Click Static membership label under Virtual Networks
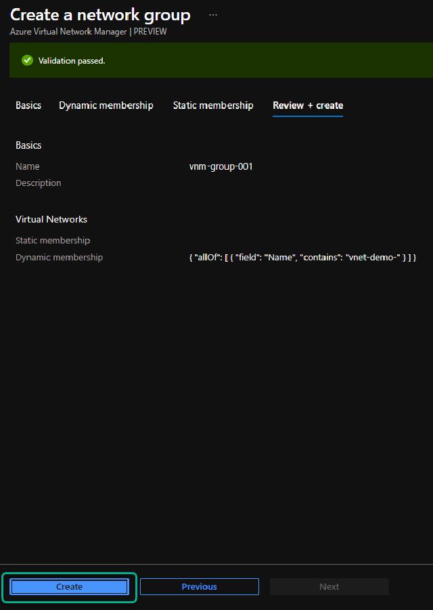The width and height of the screenshot is (433, 610). pos(53,241)
